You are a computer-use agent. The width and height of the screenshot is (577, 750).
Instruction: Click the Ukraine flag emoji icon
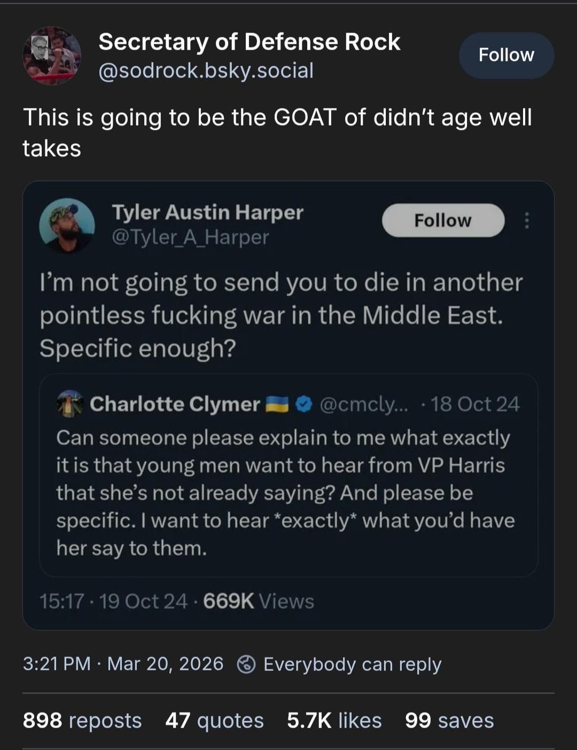(277, 404)
